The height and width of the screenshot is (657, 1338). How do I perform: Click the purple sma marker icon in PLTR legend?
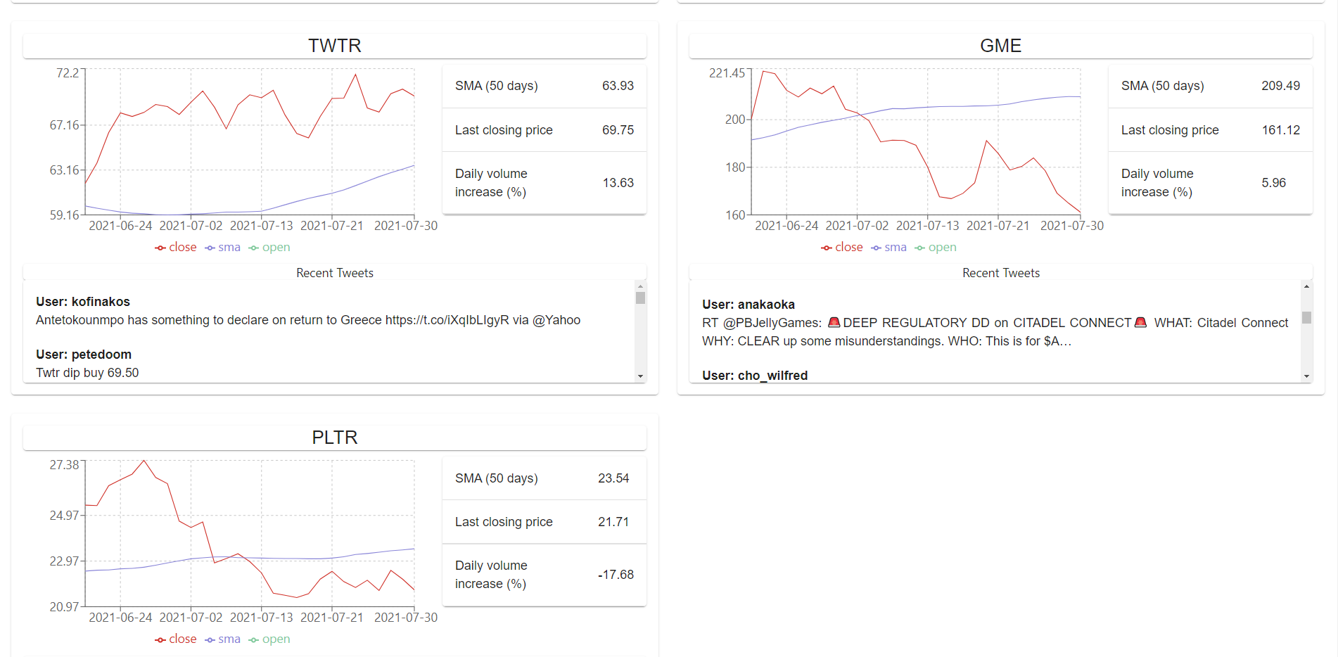point(209,639)
